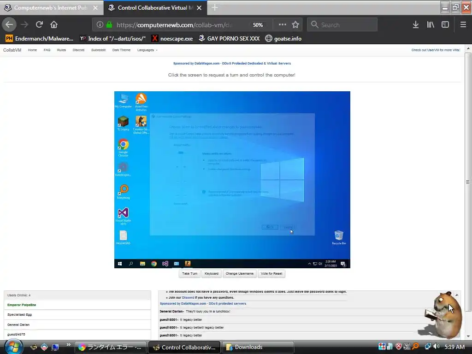The image size is (472, 354).
Task: Follow the Check out UserVM link
Action: [x=436, y=50]
